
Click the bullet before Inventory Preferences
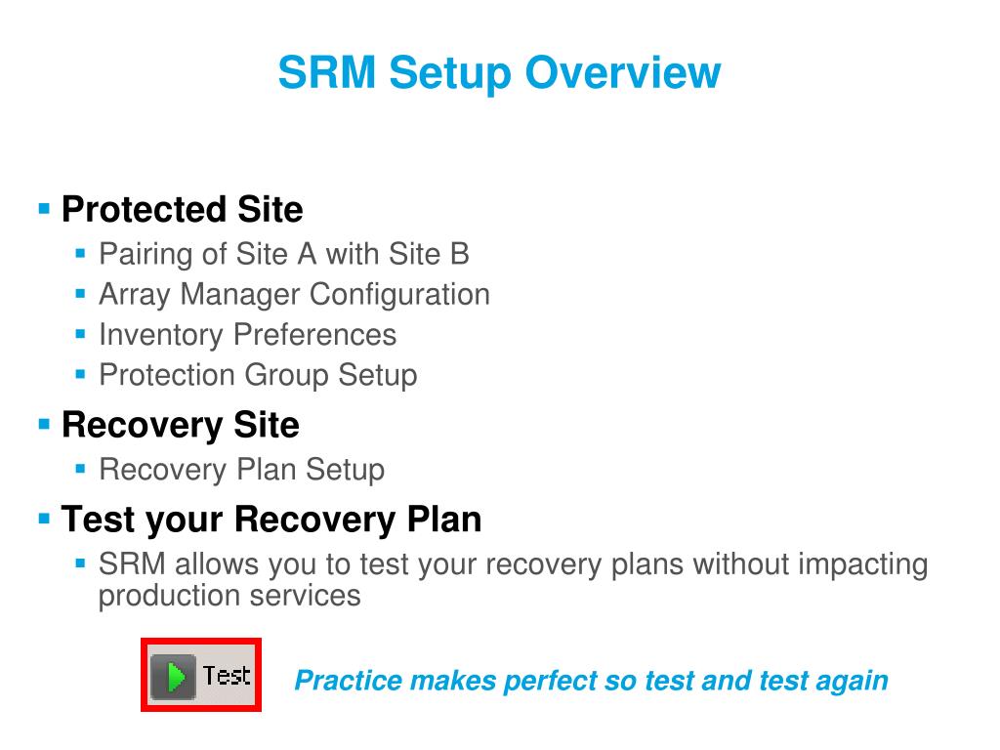[x=80, y=334]
